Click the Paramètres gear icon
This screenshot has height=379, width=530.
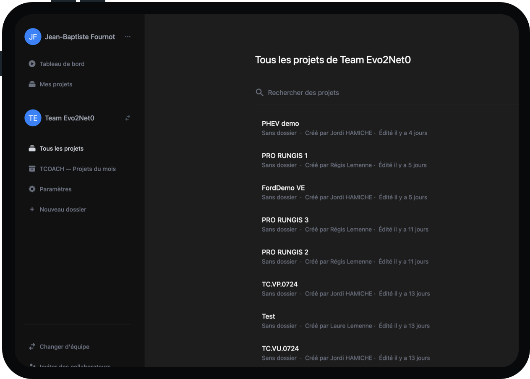pos(32,189)
